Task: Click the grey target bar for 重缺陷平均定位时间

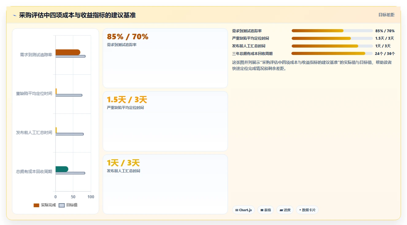Action: point(69,95)
